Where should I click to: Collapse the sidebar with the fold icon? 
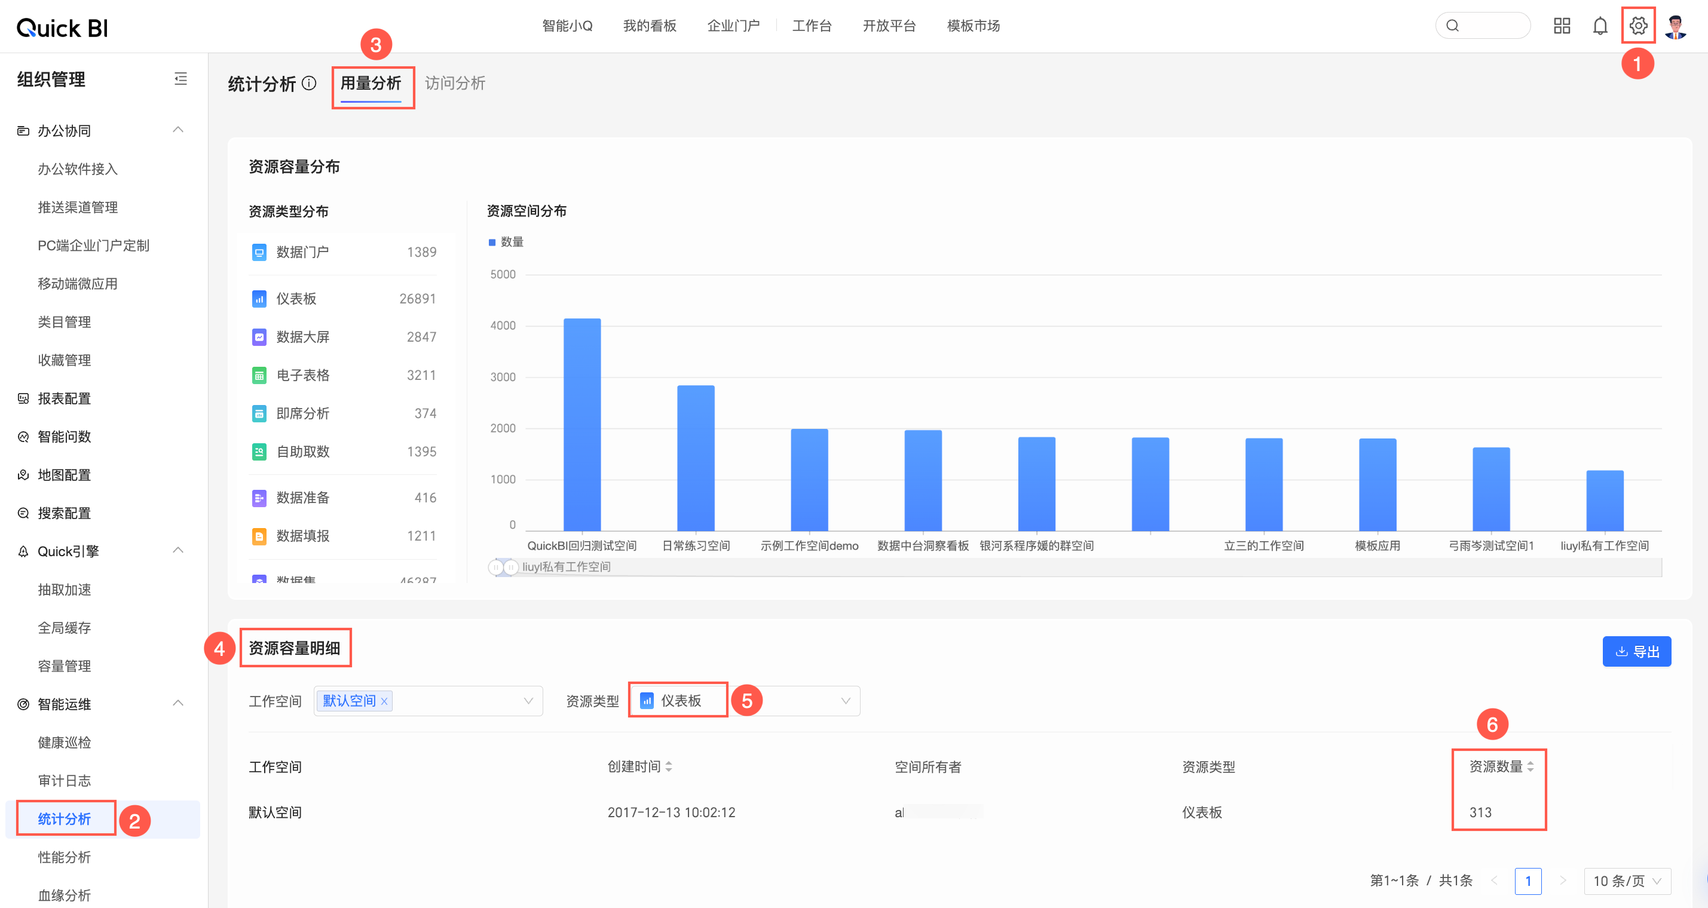click(x=180, y=79)
